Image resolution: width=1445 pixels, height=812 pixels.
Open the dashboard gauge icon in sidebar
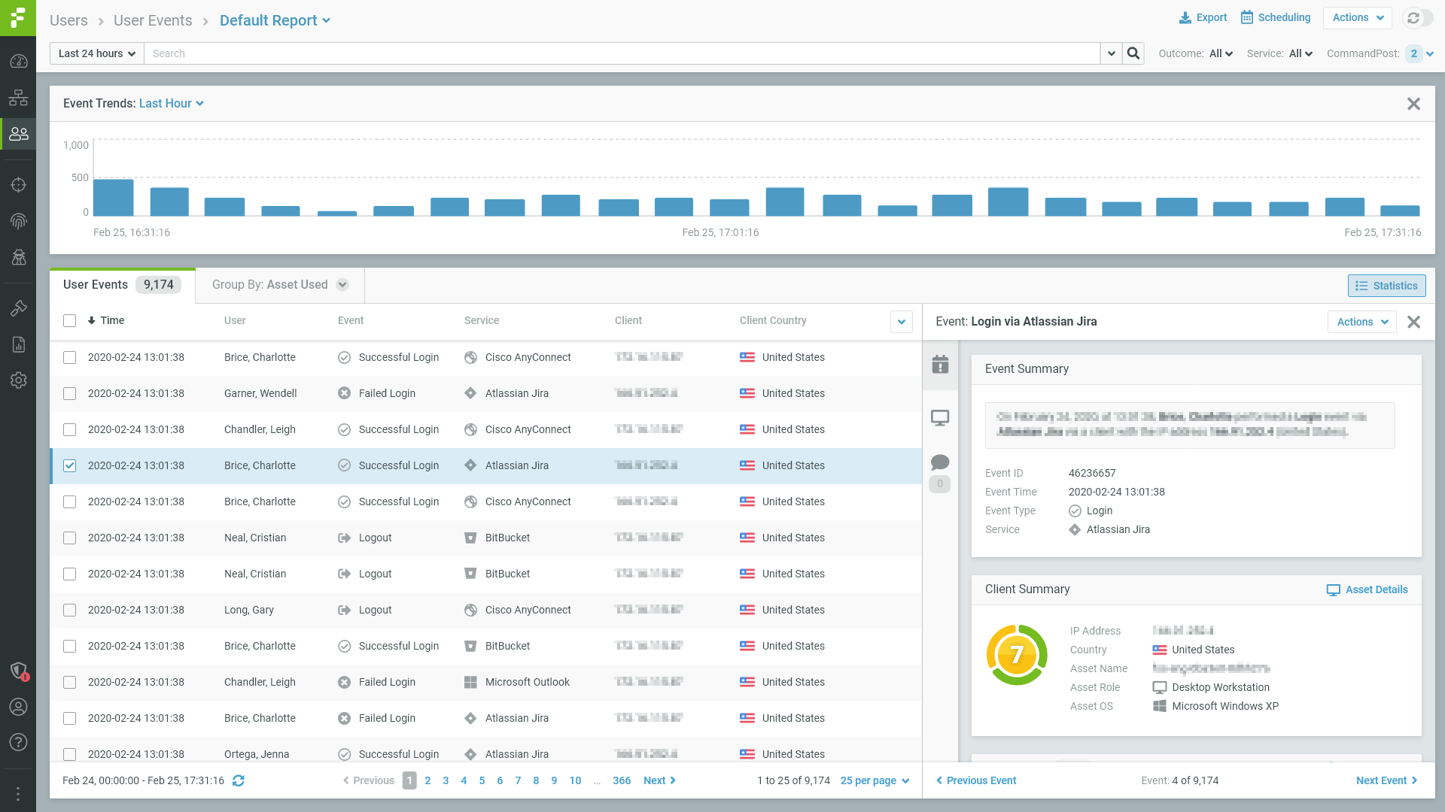[19, 62]
